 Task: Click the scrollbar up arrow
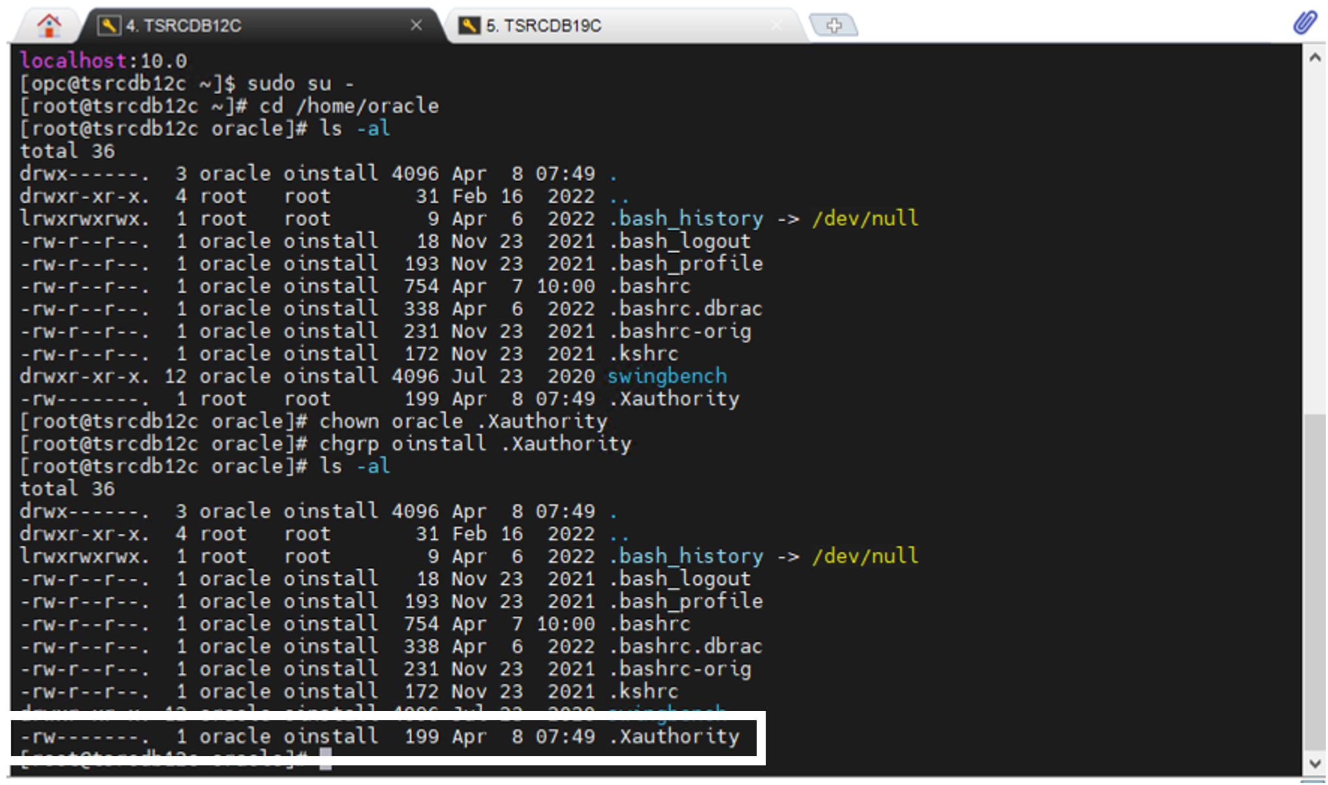point(1315,58)
